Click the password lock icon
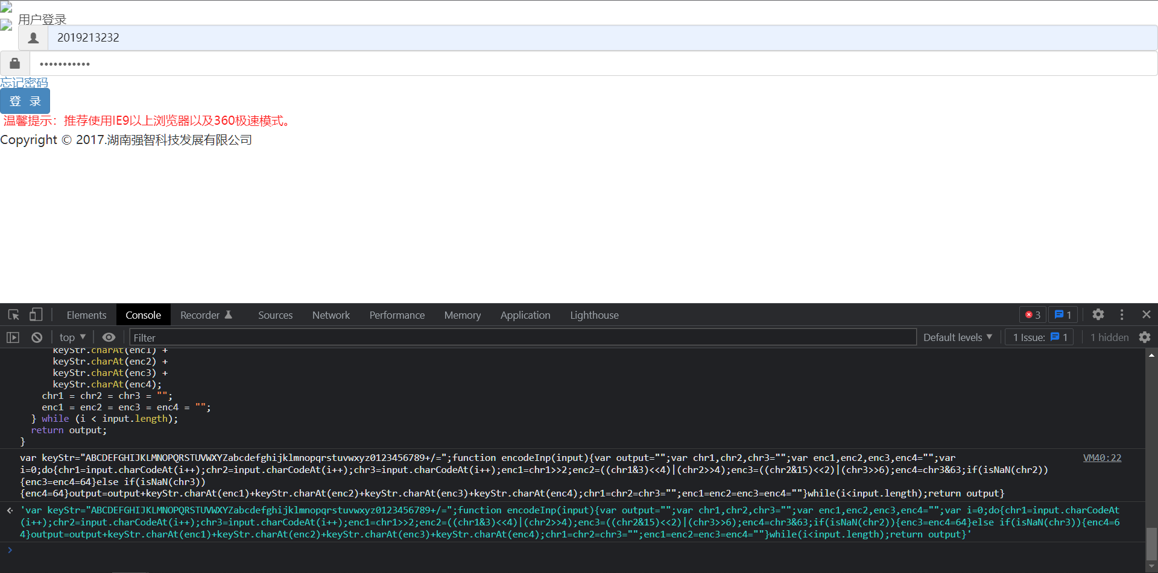The width and height of the screenshot is (1158, 573). coord(14,63)
